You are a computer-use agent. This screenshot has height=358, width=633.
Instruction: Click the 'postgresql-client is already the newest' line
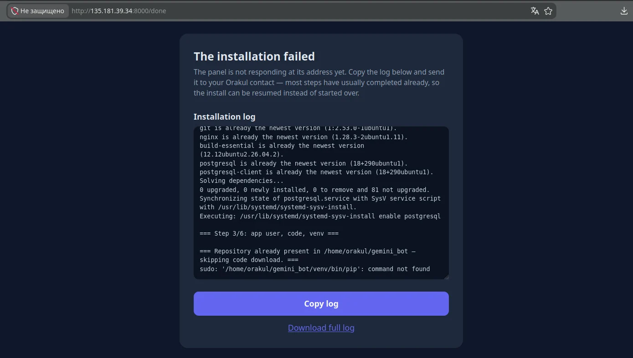coord(316,172)
